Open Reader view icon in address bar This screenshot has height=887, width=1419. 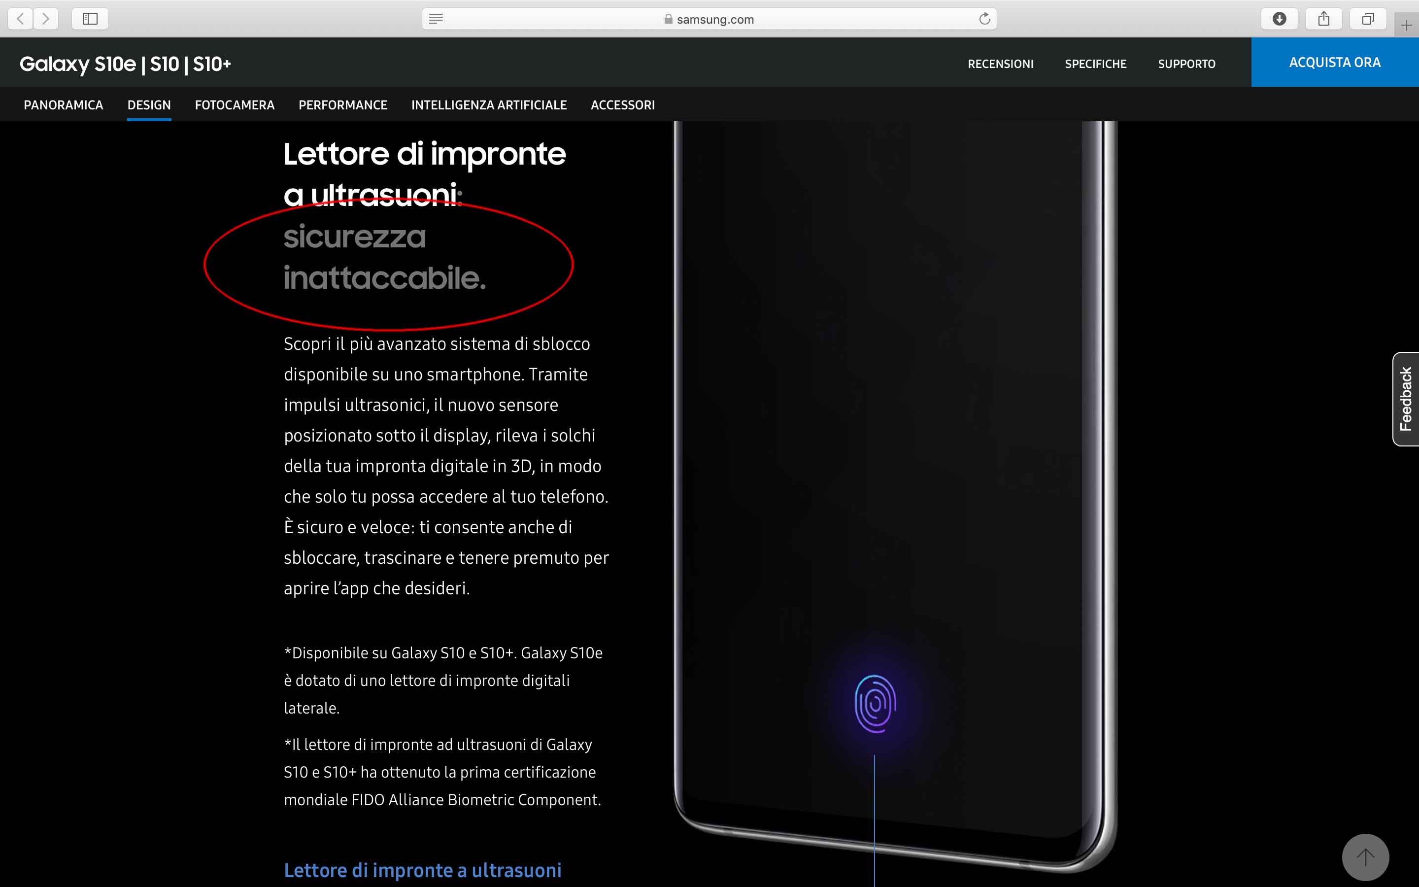[436, 19]
